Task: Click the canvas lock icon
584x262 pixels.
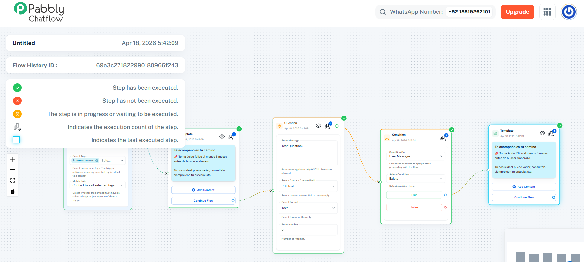Action: (x=13, y=191)
